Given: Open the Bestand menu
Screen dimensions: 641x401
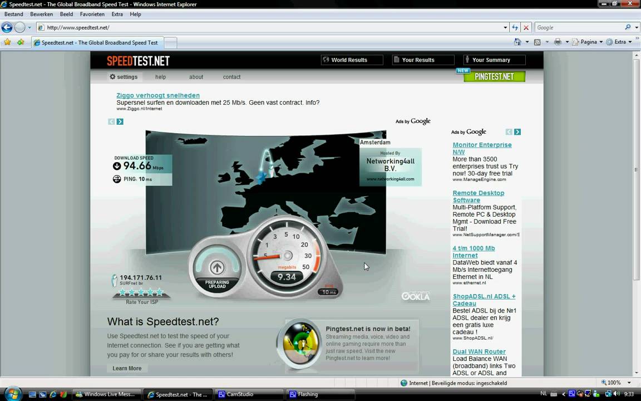Looking at the screenshot, I should click(x=13, y=14).
